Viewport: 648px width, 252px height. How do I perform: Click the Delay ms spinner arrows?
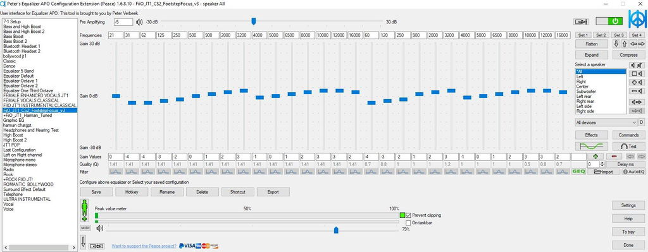click(601, 164)
